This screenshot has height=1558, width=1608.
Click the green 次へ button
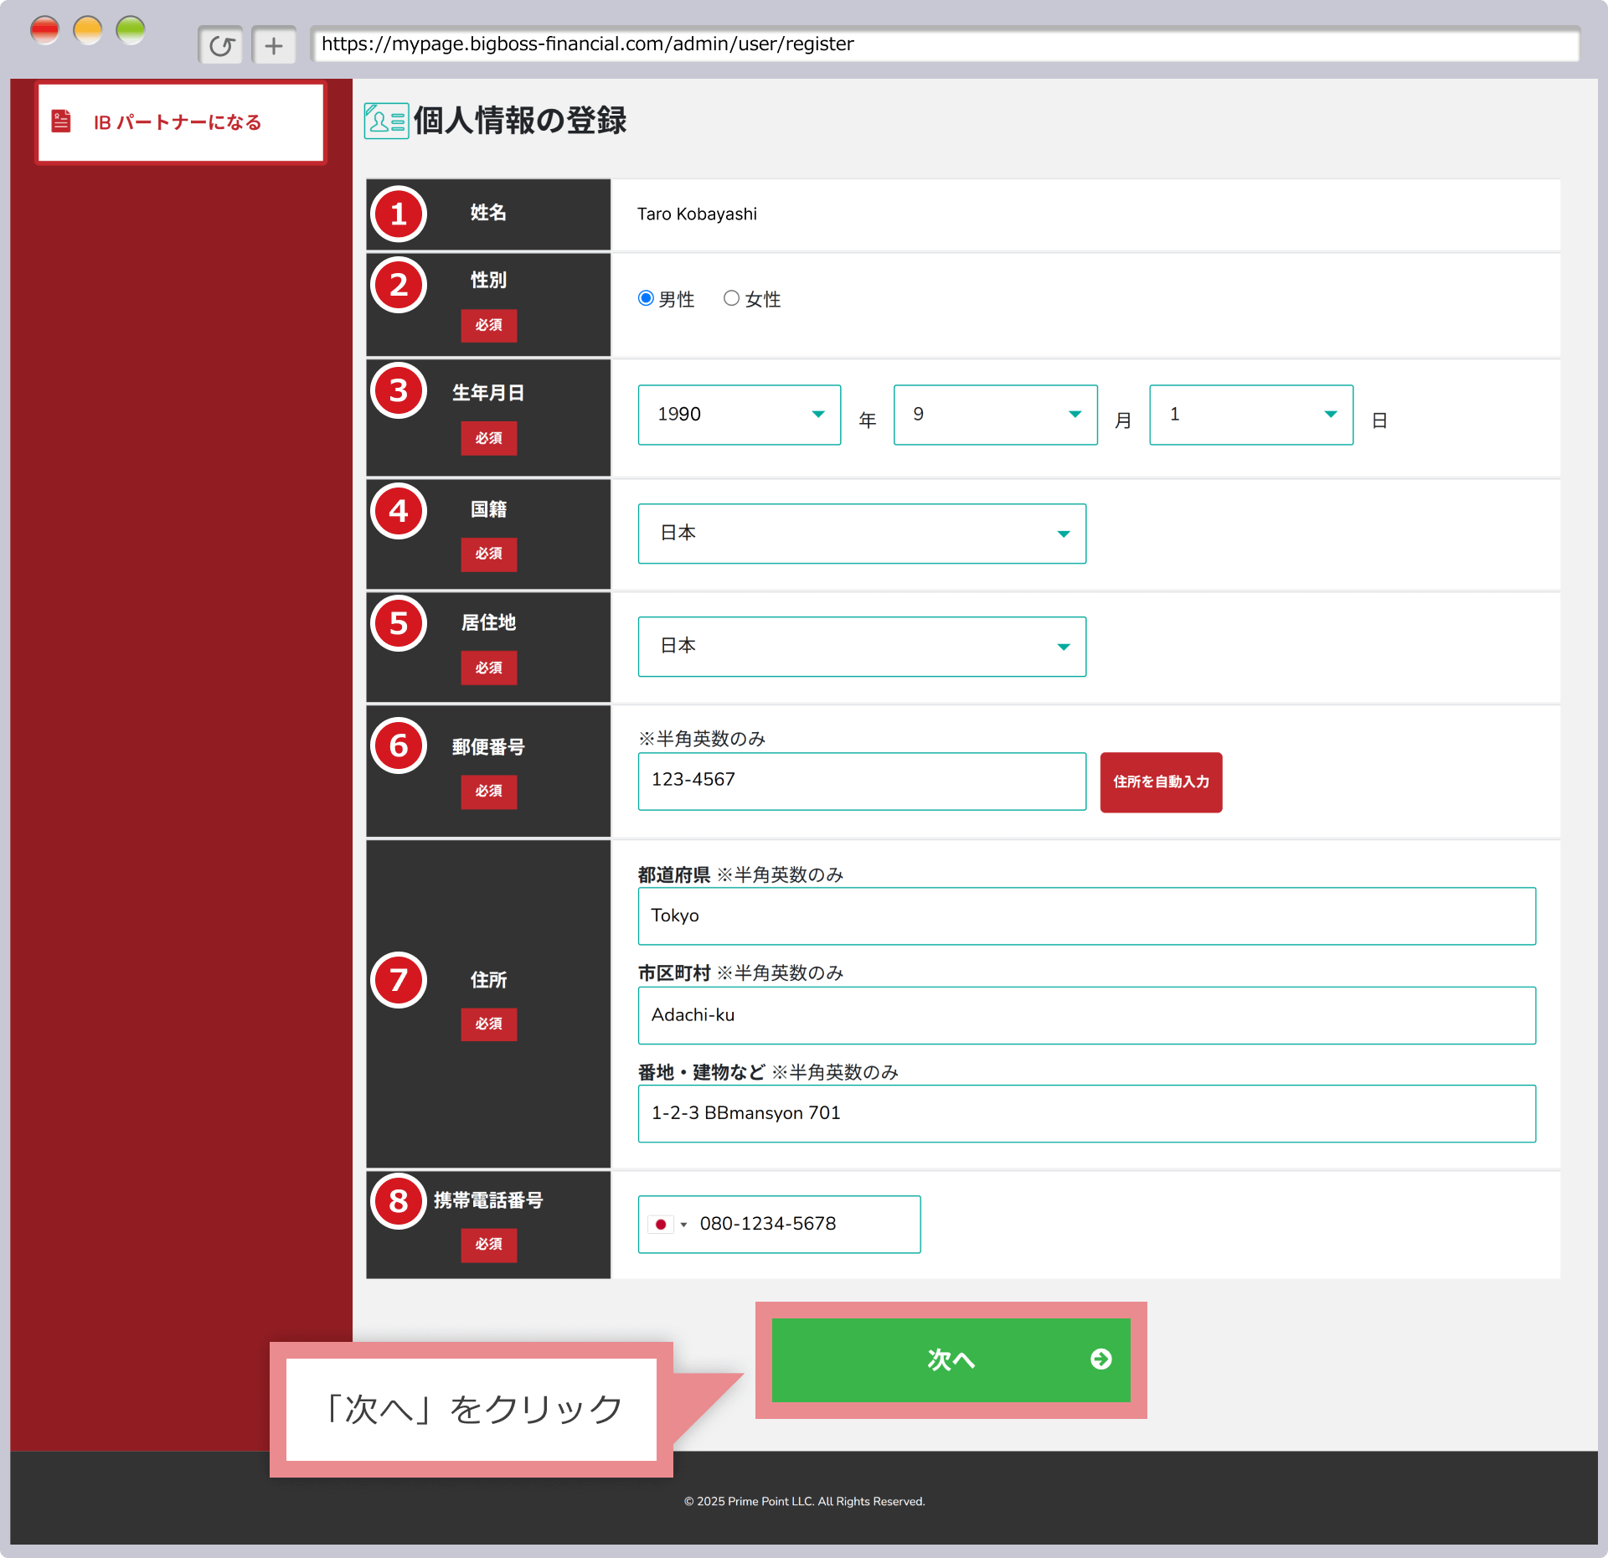point(950,1359)
